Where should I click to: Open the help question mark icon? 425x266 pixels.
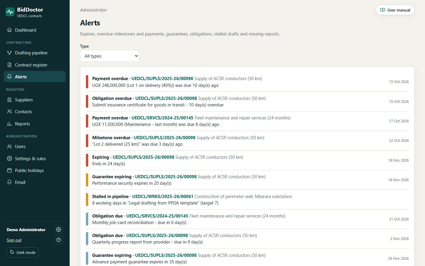[x=59, y=240]
